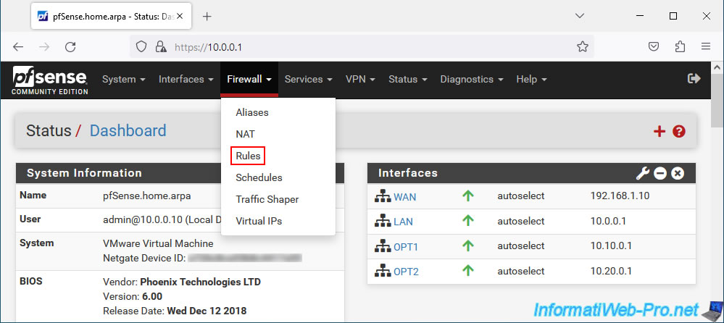Open the Firefox extensions puzzle icon

click(x=680, y=46)
